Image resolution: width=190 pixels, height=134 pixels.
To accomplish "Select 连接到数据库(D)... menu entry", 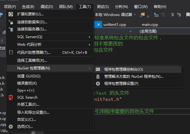I will click(50, 22).
